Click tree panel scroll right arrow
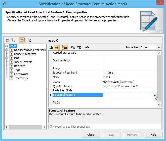The height and width of the screenshot is (141, 166). coord(44,127)
